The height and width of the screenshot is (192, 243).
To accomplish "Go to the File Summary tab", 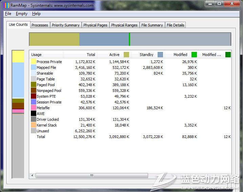I will tap(152, 25).
